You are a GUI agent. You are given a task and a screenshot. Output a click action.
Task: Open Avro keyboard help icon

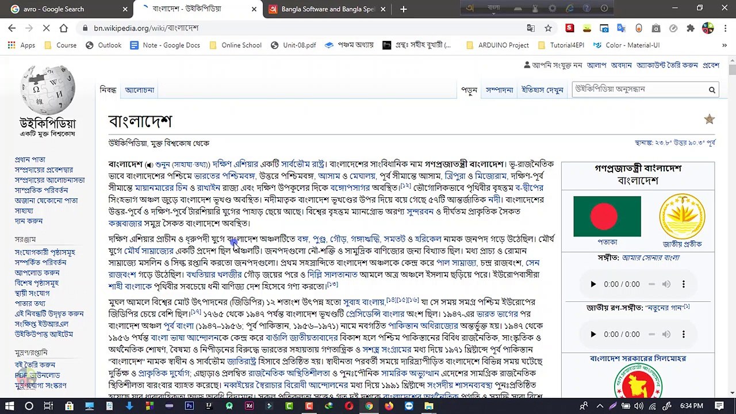tap(586, 8)
